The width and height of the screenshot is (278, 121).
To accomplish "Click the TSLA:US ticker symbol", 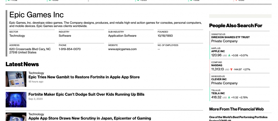I will [216, 90].
